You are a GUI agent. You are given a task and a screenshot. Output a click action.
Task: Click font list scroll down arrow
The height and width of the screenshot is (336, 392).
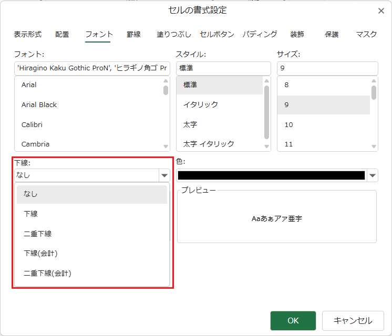(x=166, y=146)
